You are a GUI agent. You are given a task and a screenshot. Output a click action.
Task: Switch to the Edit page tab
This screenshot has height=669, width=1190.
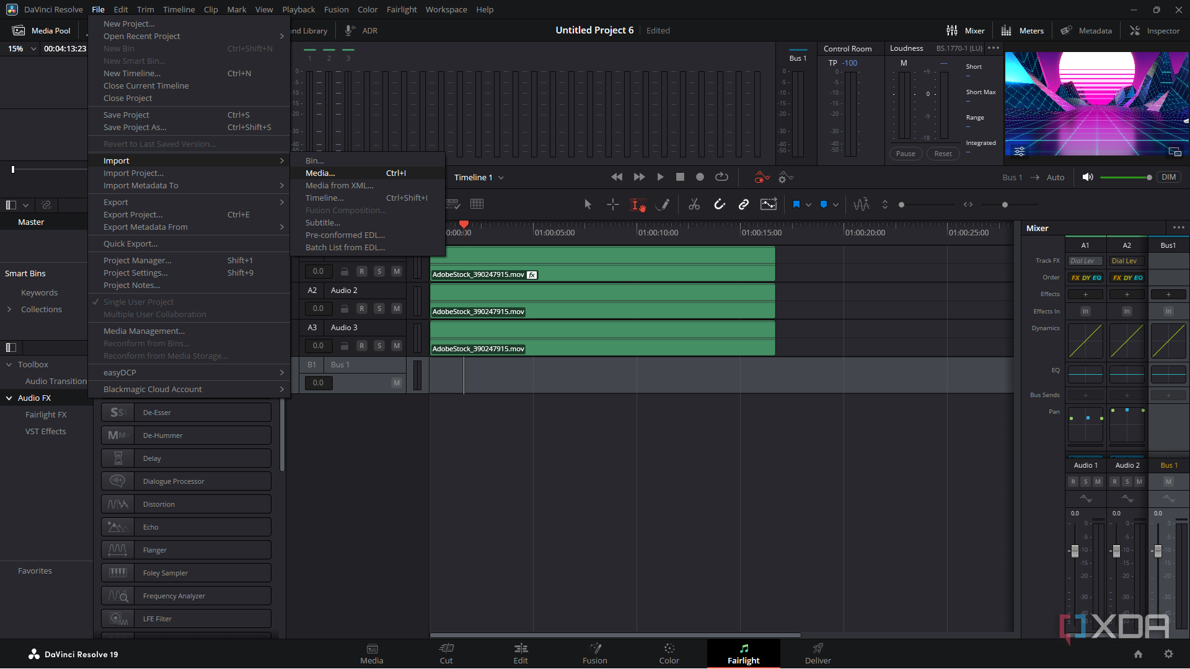[x=521, y=654]
